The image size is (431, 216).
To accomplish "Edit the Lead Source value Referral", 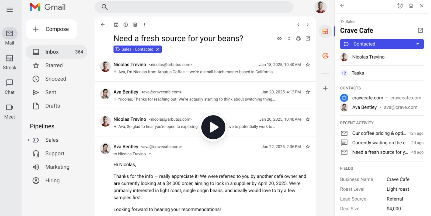I will point(395,199).
